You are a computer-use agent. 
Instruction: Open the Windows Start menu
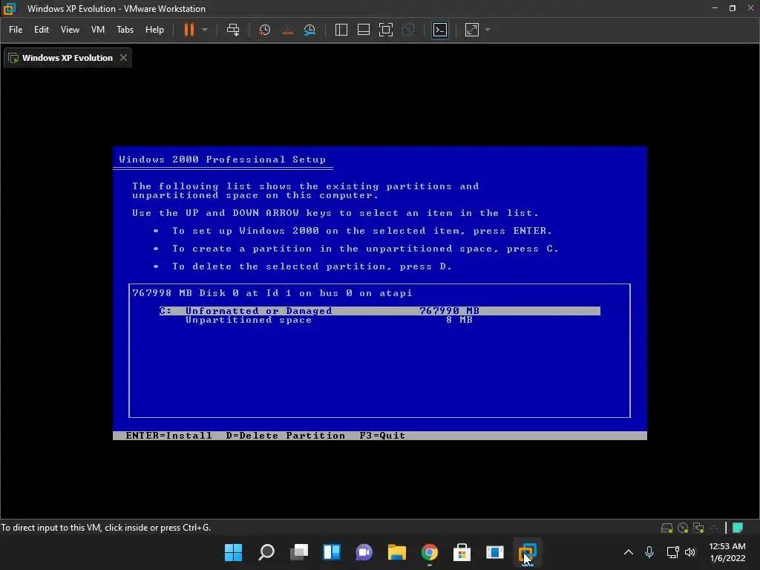[x=233, y=552]
